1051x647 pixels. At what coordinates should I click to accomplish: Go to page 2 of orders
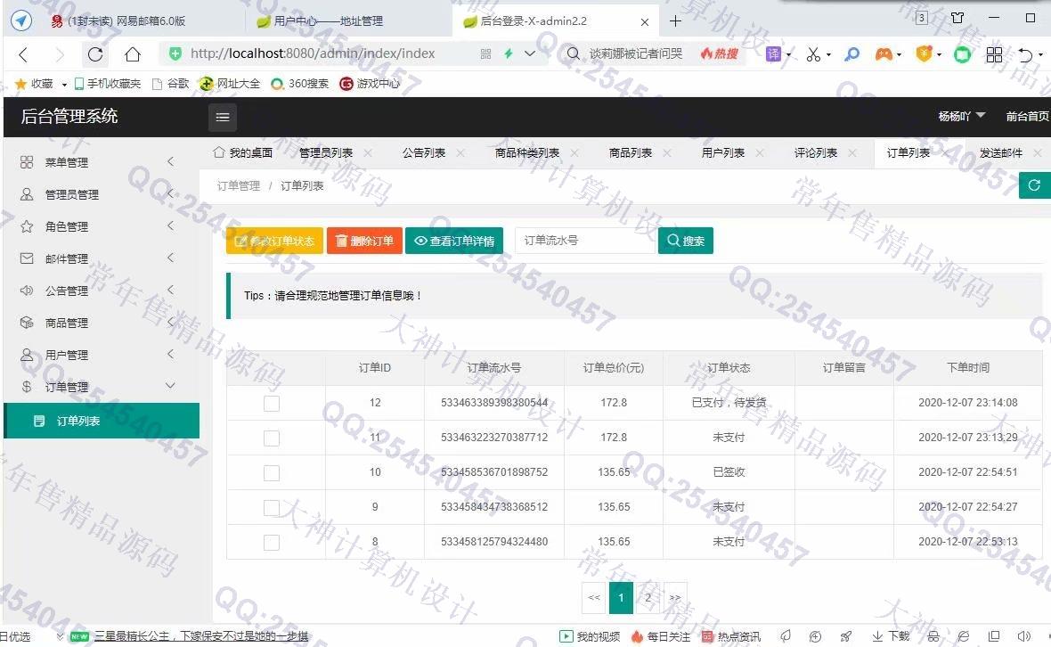(x=648, y=597)
